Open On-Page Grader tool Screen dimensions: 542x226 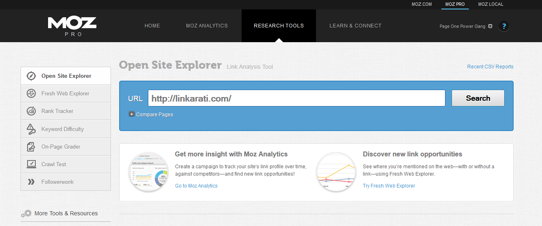66,147
